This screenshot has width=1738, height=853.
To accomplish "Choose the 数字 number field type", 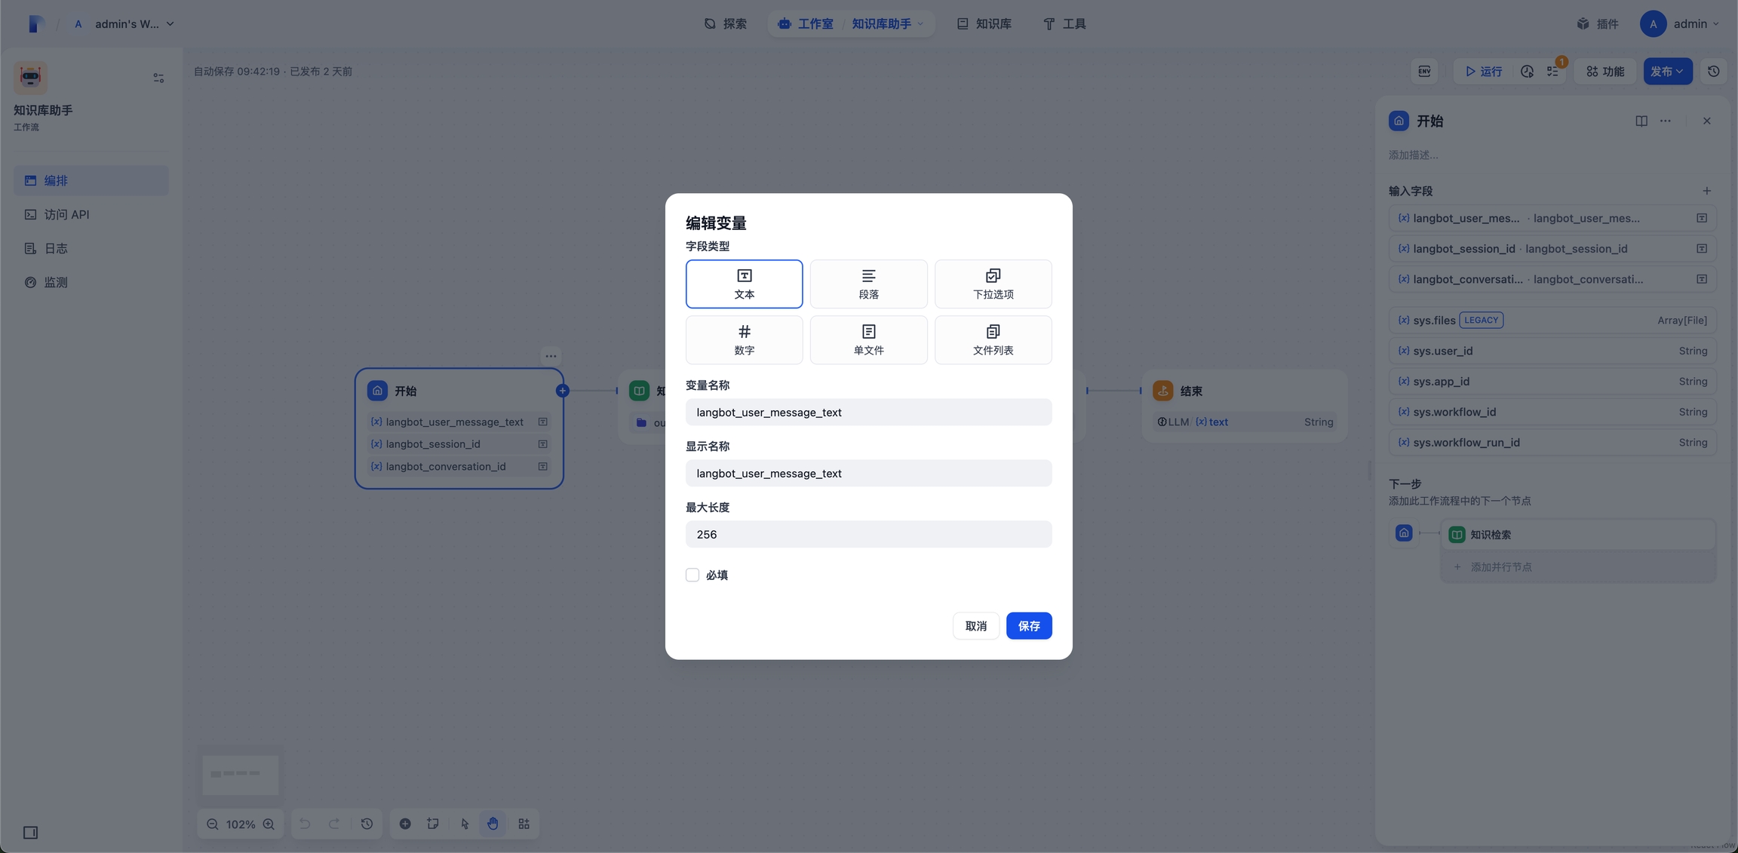I will coord(744,339).
